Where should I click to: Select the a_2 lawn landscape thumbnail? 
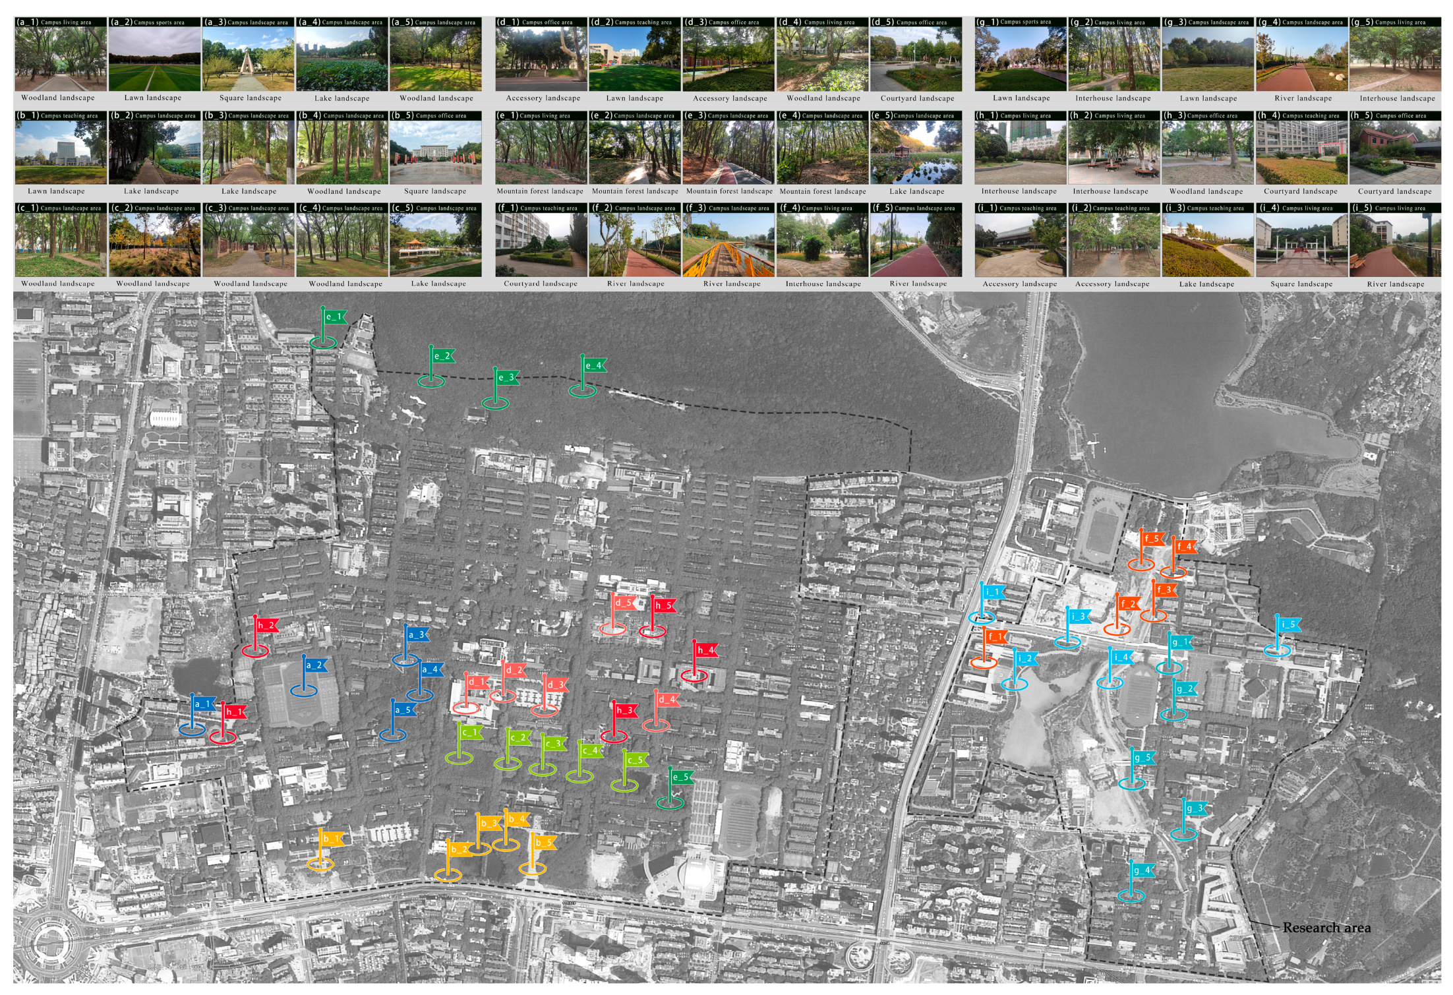154,59
